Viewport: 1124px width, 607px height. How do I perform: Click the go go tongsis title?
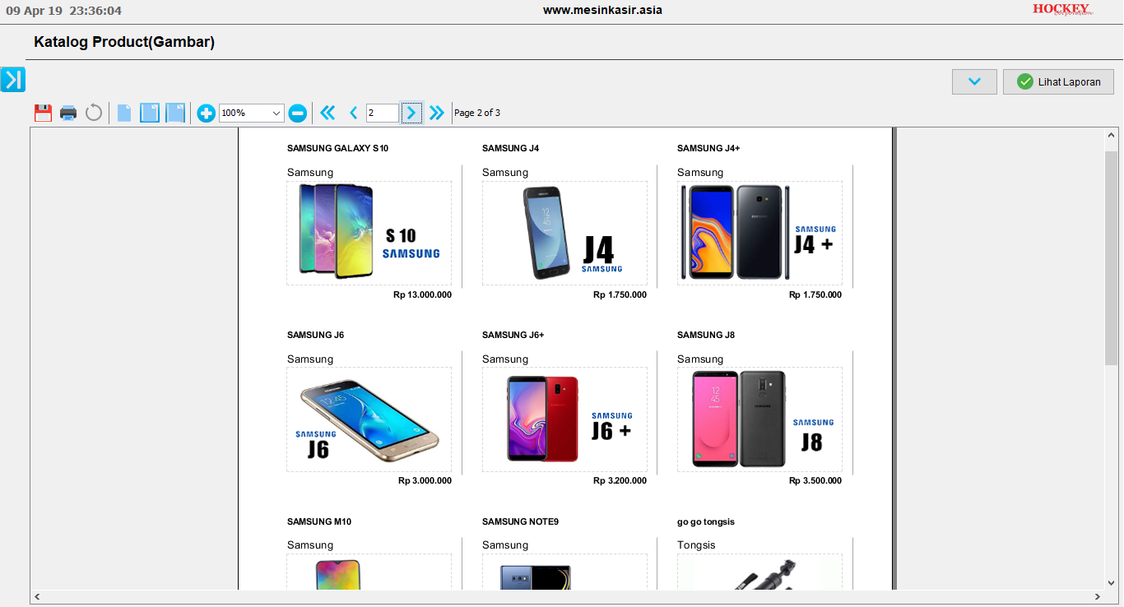click(706, 521)
